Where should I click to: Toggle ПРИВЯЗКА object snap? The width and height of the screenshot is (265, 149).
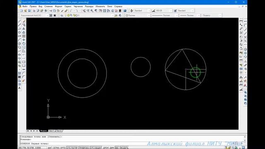point(84,148)
